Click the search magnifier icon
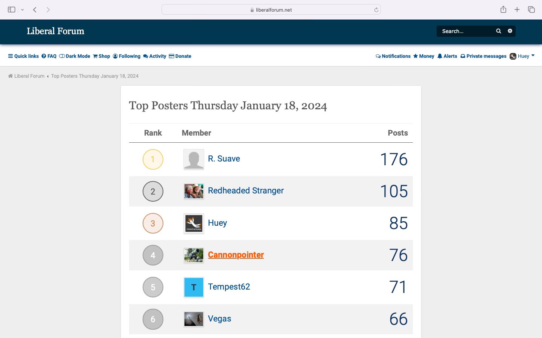This screenshot has height=338, width=542. point(498,31)
